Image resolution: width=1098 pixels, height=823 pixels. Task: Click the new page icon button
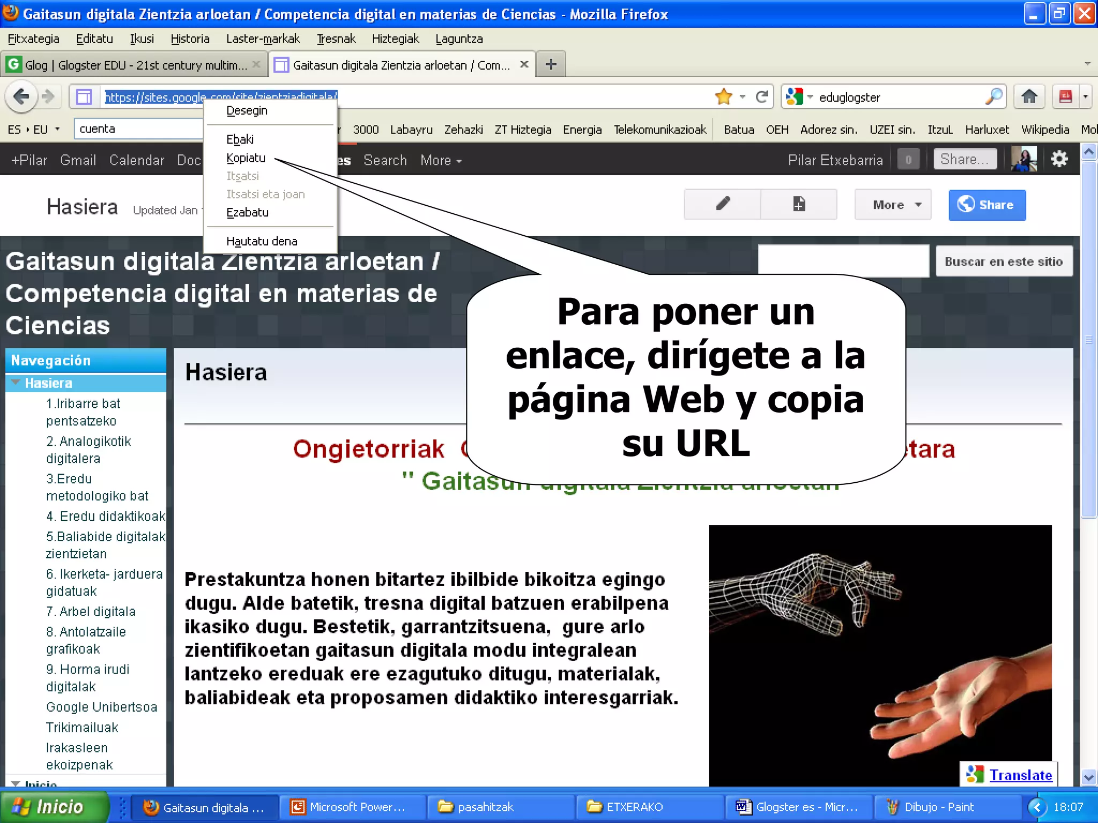coord(799,204)
